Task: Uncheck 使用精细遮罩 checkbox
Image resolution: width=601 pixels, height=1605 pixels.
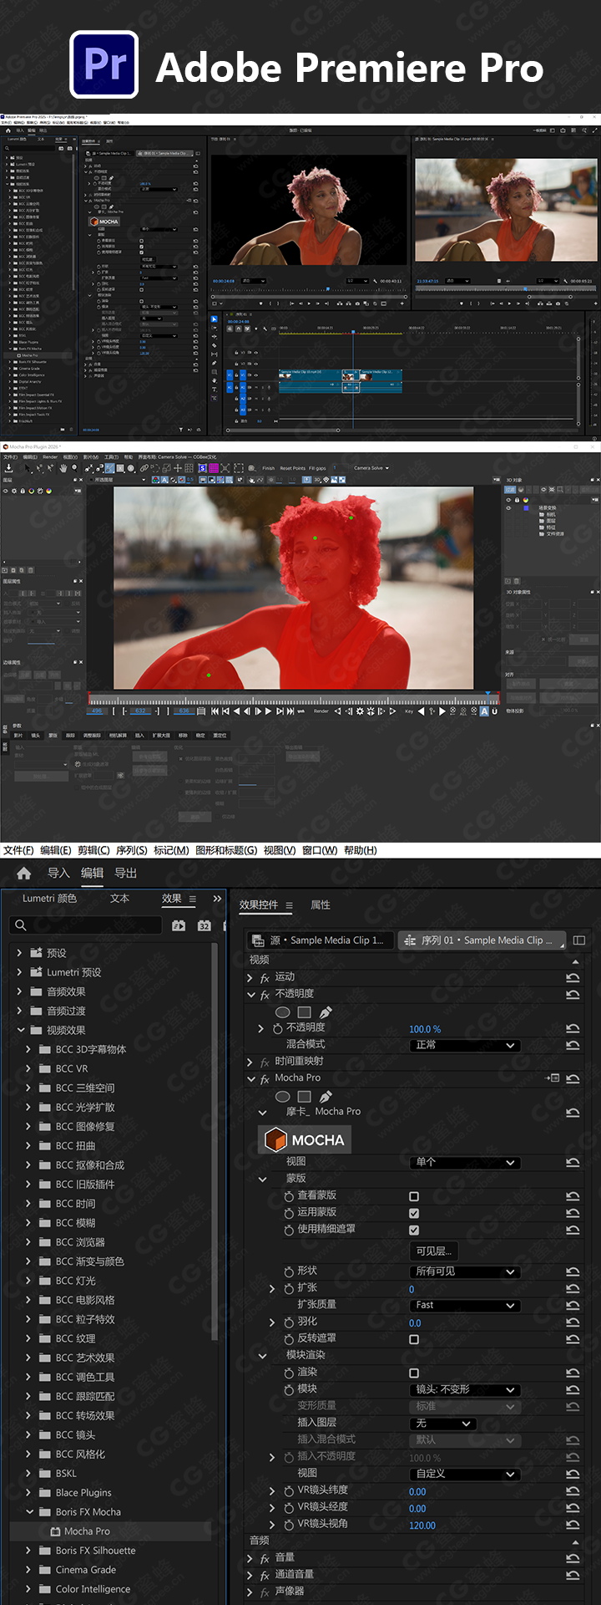Action: (x=414, y=1230)
